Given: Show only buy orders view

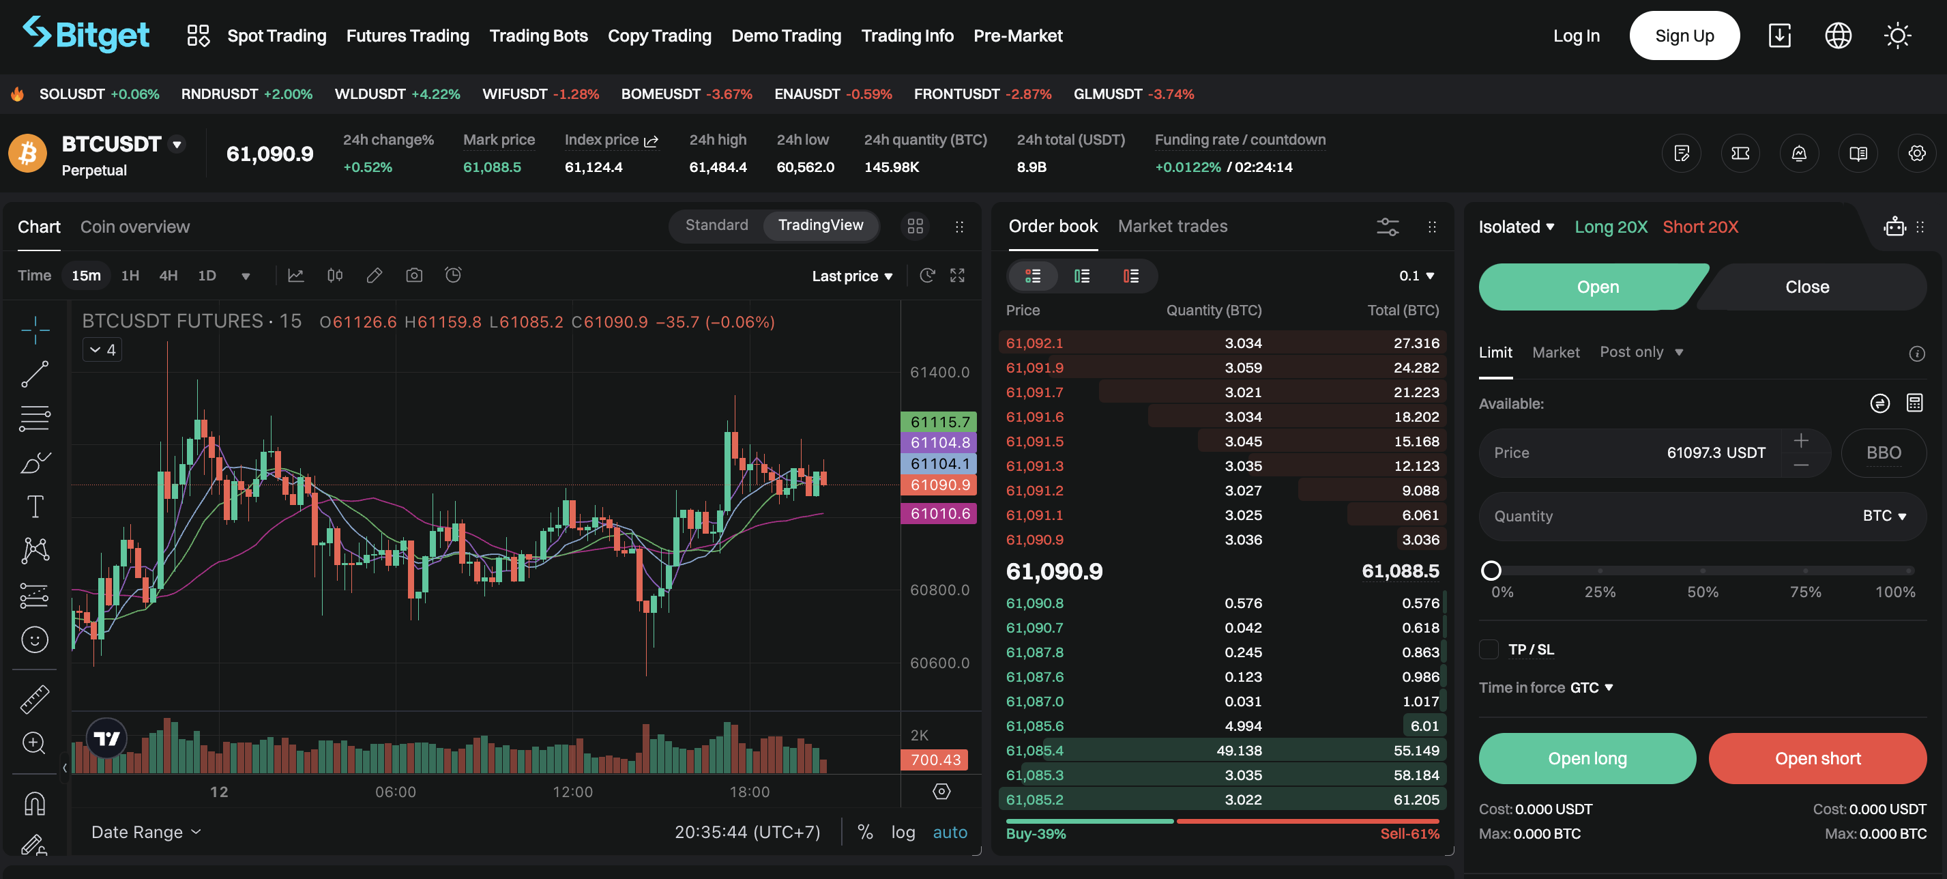Looking at the screenshot, I should click(1081, 276).
